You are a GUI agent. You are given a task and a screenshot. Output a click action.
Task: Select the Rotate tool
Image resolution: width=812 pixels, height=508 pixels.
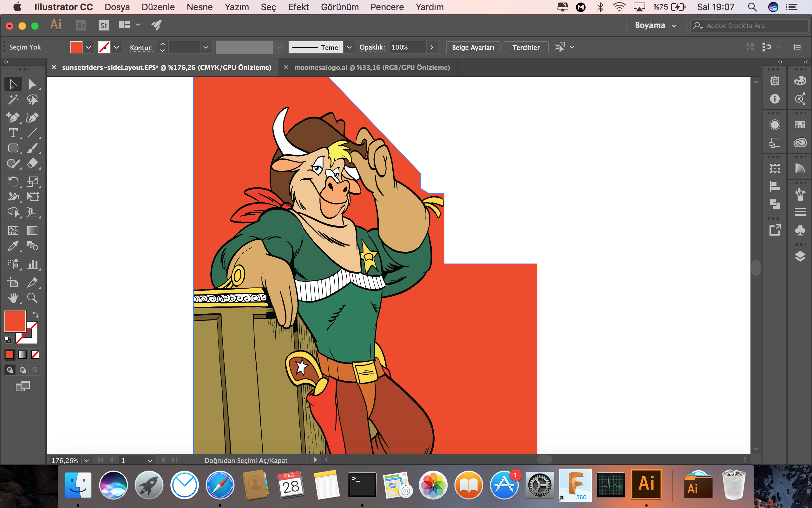[13, 181]
